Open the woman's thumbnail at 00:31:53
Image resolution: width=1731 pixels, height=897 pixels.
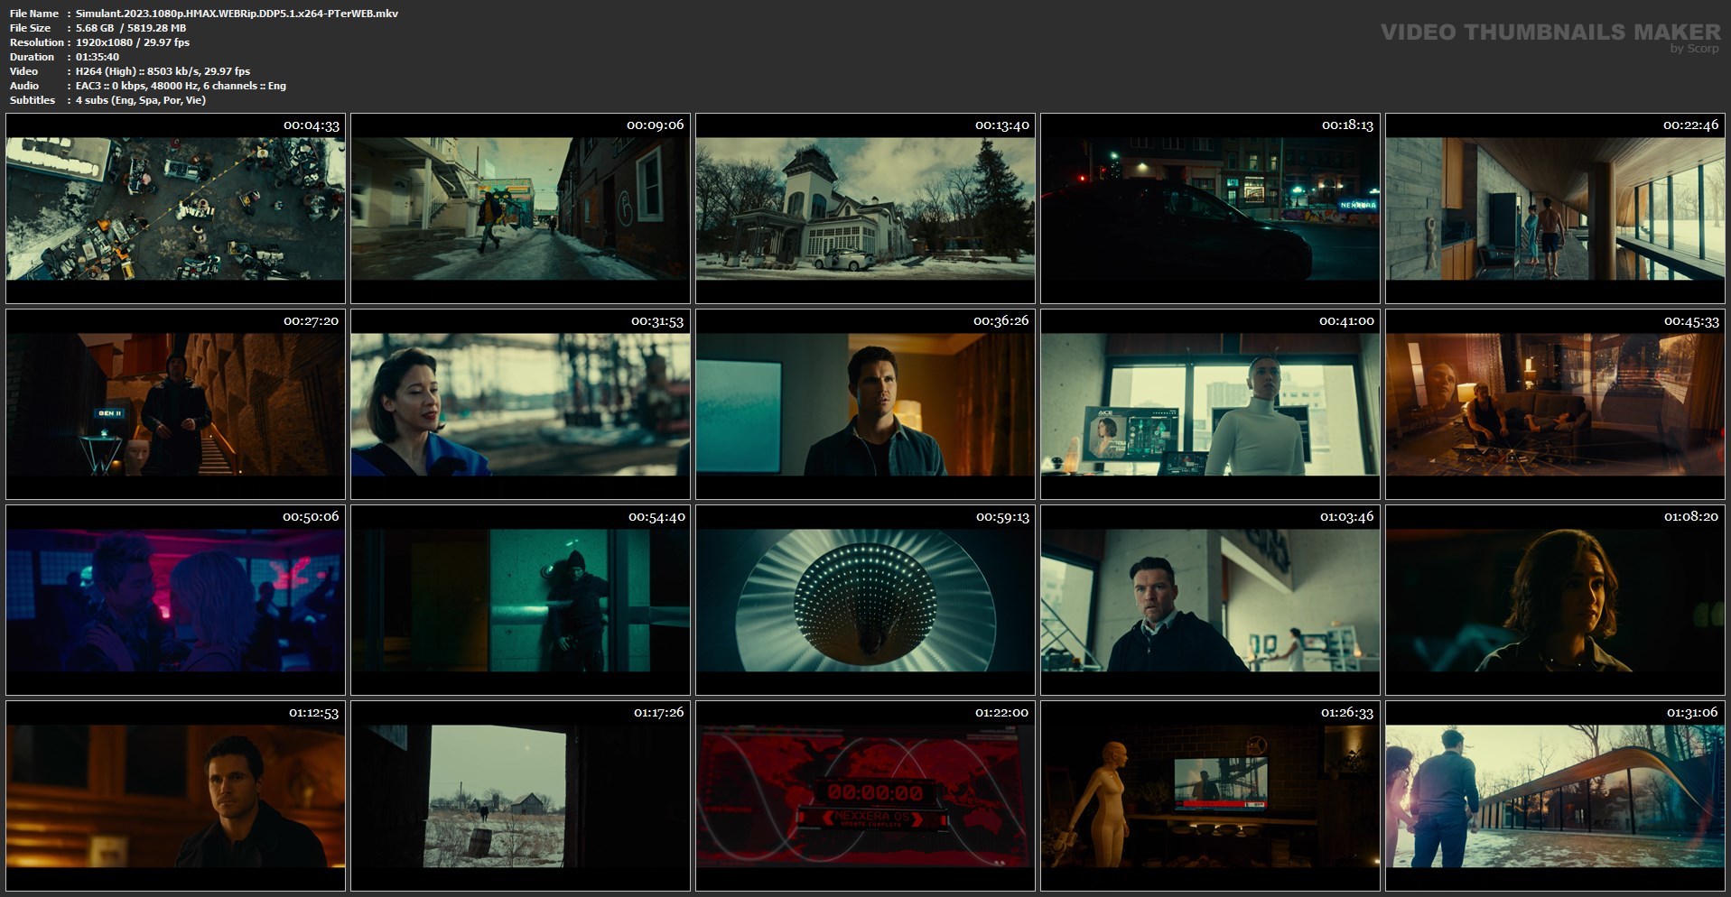(x=520, y=404)
